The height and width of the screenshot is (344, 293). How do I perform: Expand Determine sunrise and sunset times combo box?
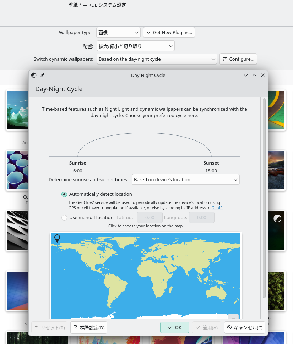pyautogui.click(x=185, y=180)
